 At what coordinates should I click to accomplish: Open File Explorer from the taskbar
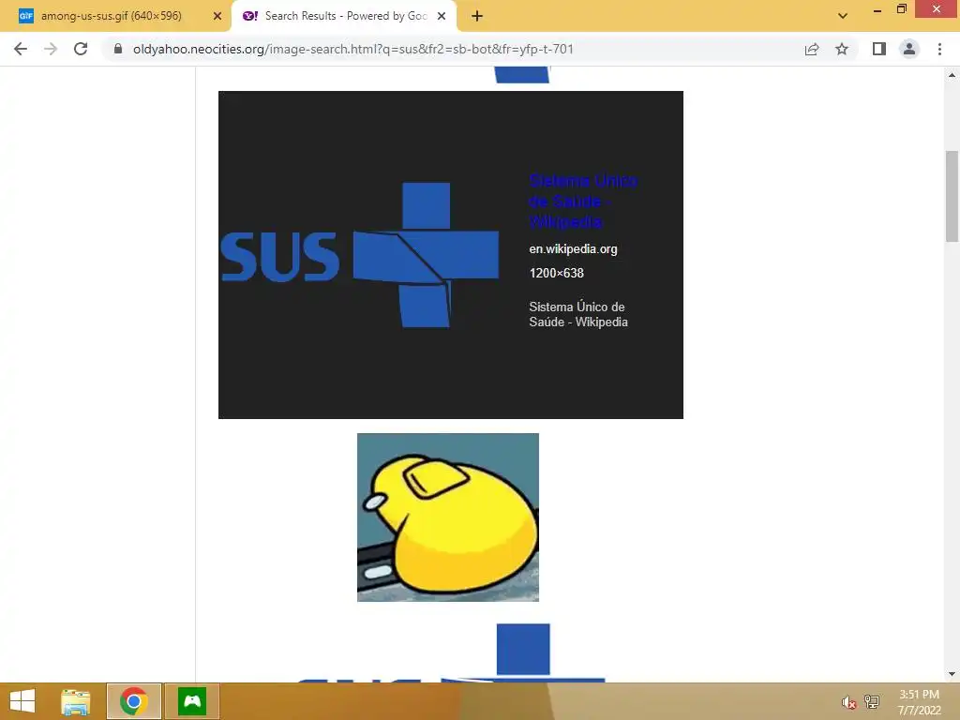(76, 701)
